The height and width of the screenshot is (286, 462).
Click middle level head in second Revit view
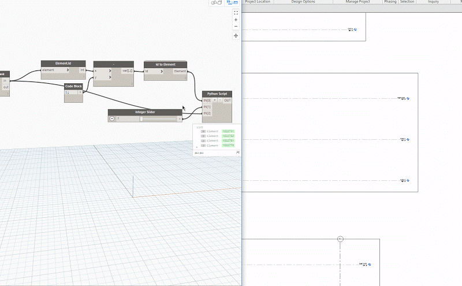[x=408, y=139]
